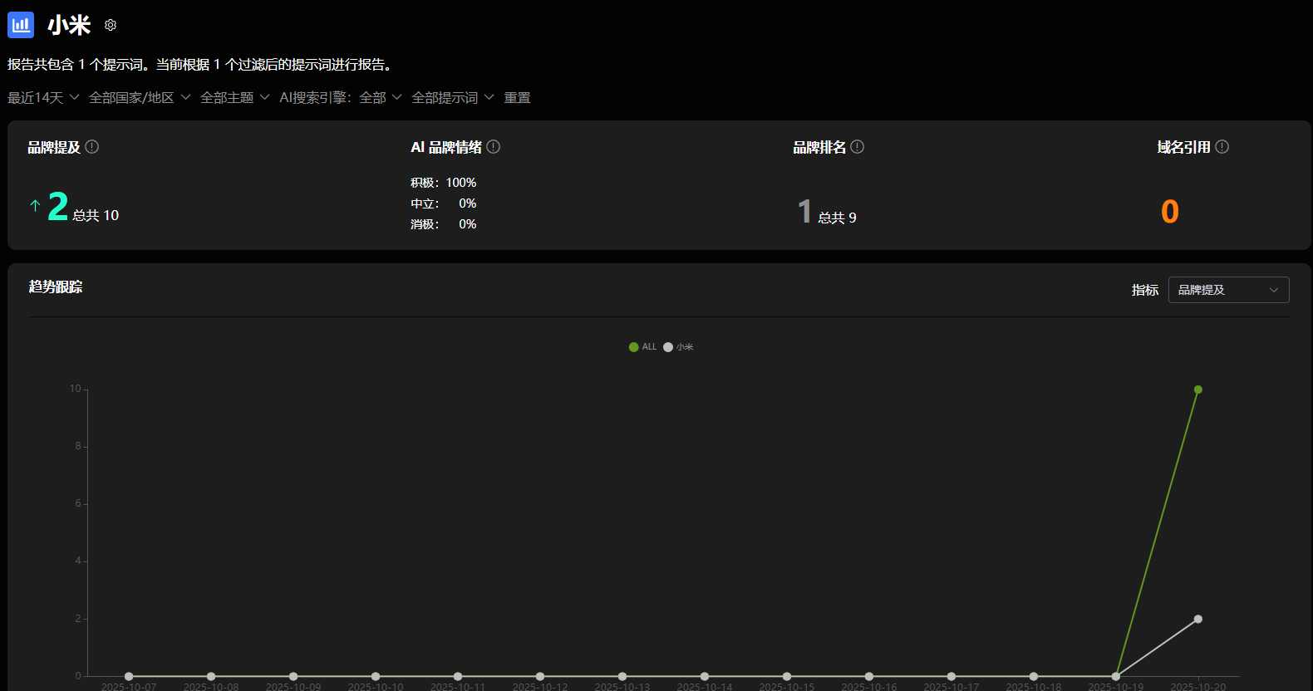Click info icon beside 品牌排名
This screenshot has height=691, width=1313.
[x=858, y=147]
